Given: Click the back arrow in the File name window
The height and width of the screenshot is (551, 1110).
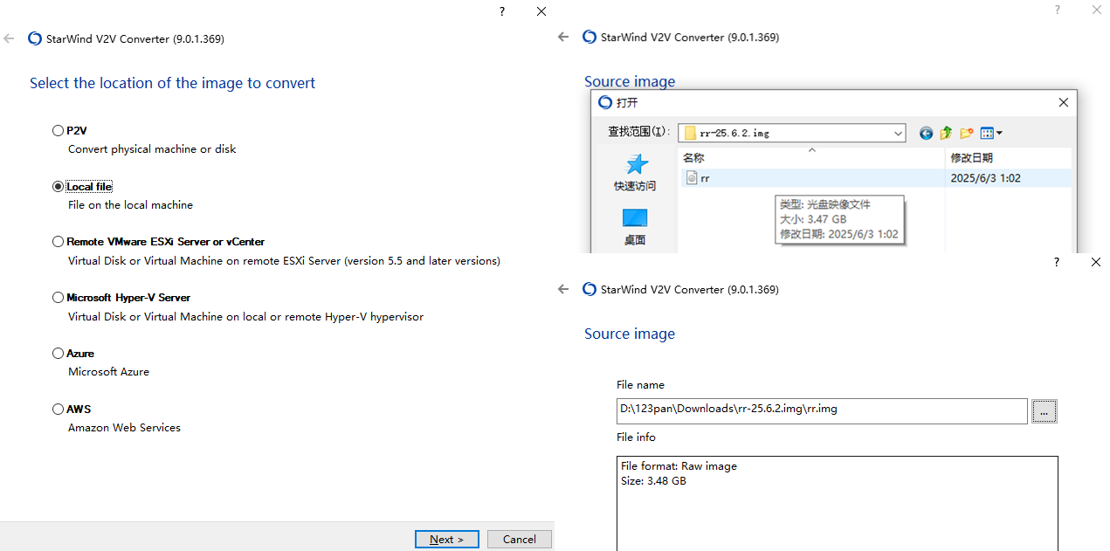Looking at the screenshot, I should [x=563, y=289].
